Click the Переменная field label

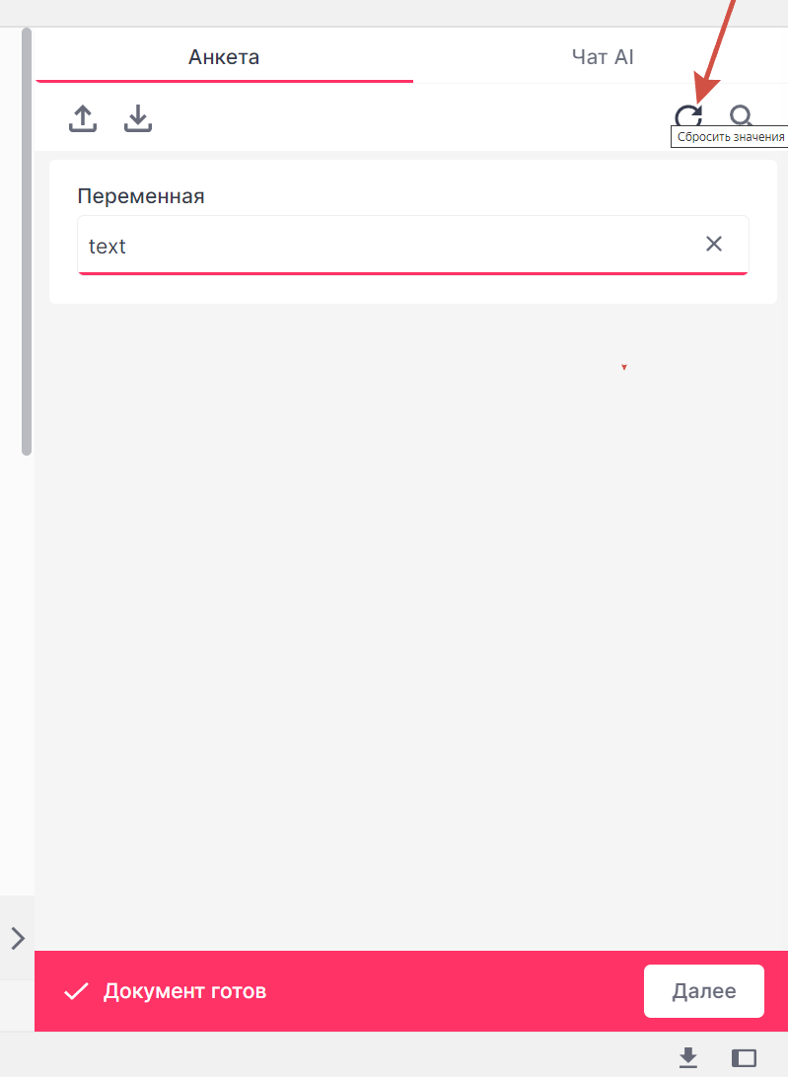(x=141, y=195)
